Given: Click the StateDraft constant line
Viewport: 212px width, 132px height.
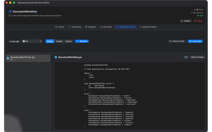Looking at the screenshot, I should click(109, 96).
